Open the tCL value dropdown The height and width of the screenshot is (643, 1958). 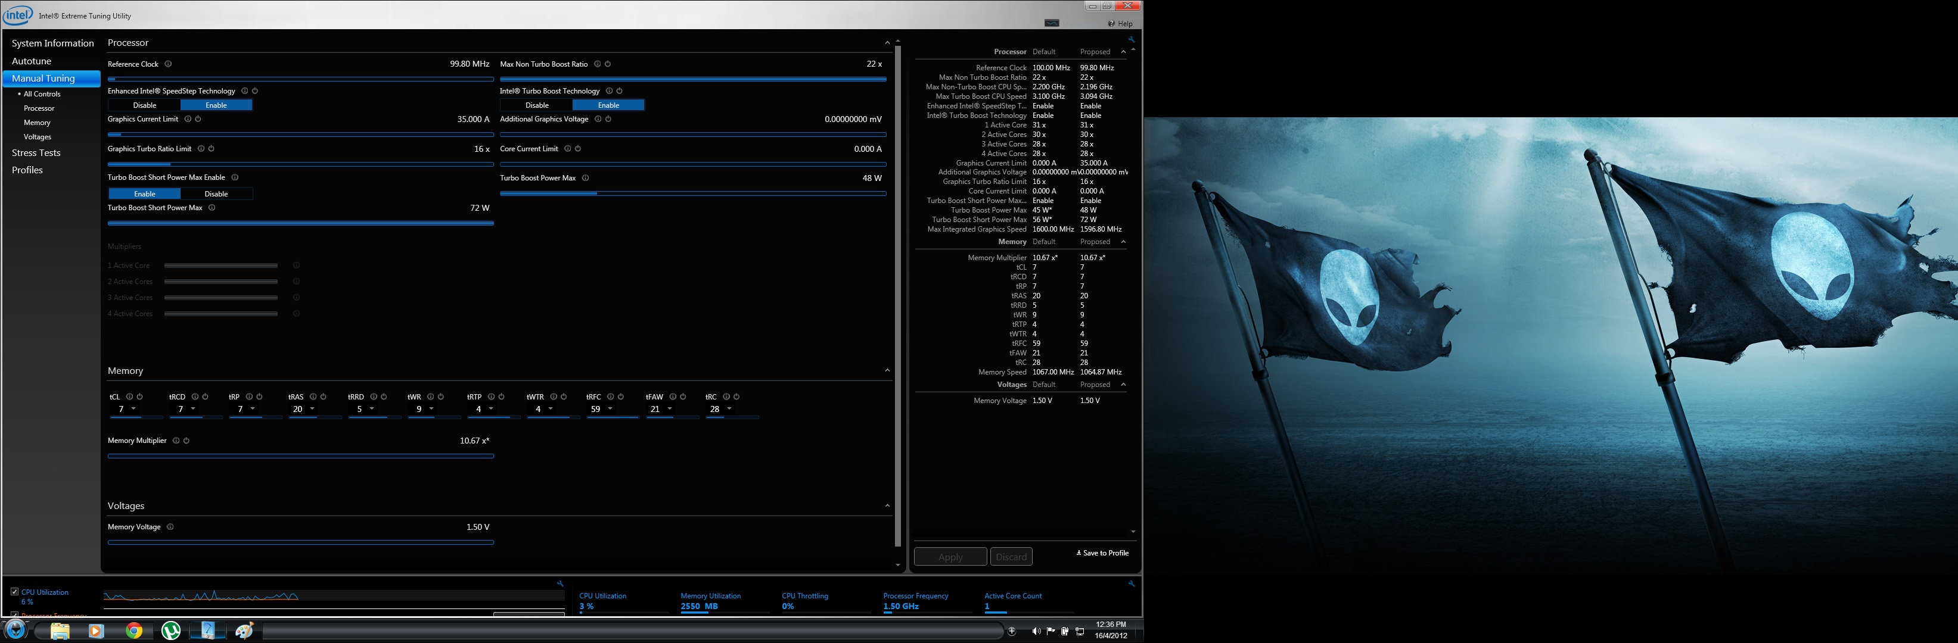click(x=134, y=408)
